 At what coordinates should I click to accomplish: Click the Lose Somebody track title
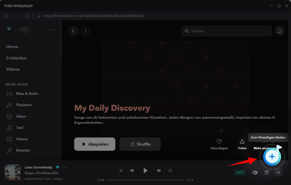[39, 167]
